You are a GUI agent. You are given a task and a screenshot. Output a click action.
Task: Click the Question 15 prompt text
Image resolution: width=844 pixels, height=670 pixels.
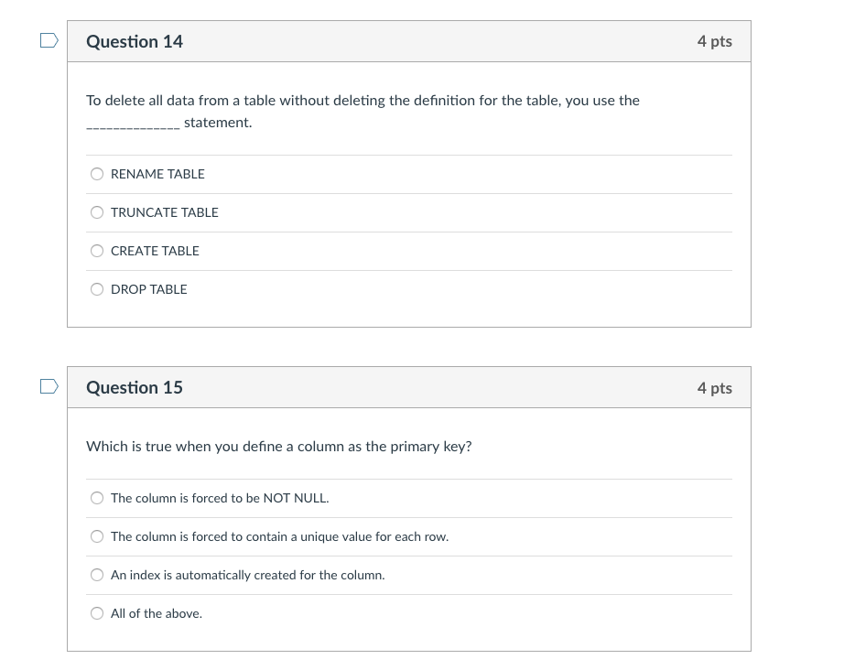279,446
